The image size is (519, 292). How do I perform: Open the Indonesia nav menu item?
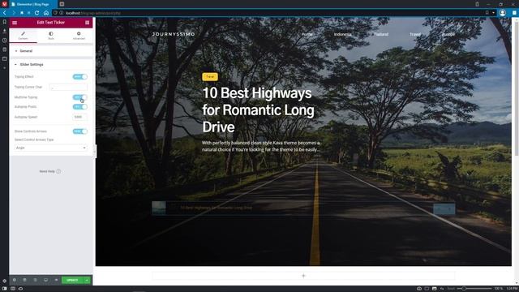[342, 34]
